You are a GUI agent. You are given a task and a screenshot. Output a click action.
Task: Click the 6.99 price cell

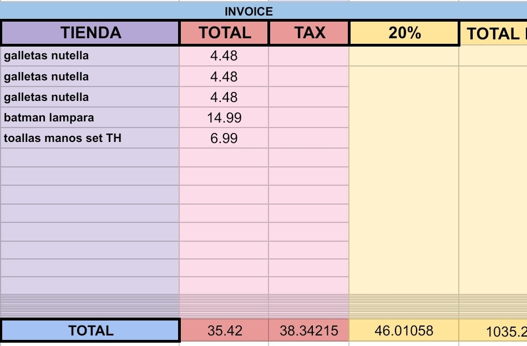pos(224,138)
